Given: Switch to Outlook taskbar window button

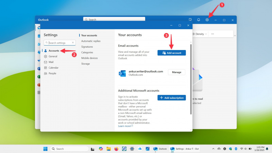Looking at the screenshot, I should pyautogui.click(x=160, y=149).
